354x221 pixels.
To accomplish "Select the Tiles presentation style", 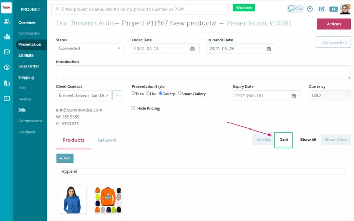I will [x=134, y=94].
